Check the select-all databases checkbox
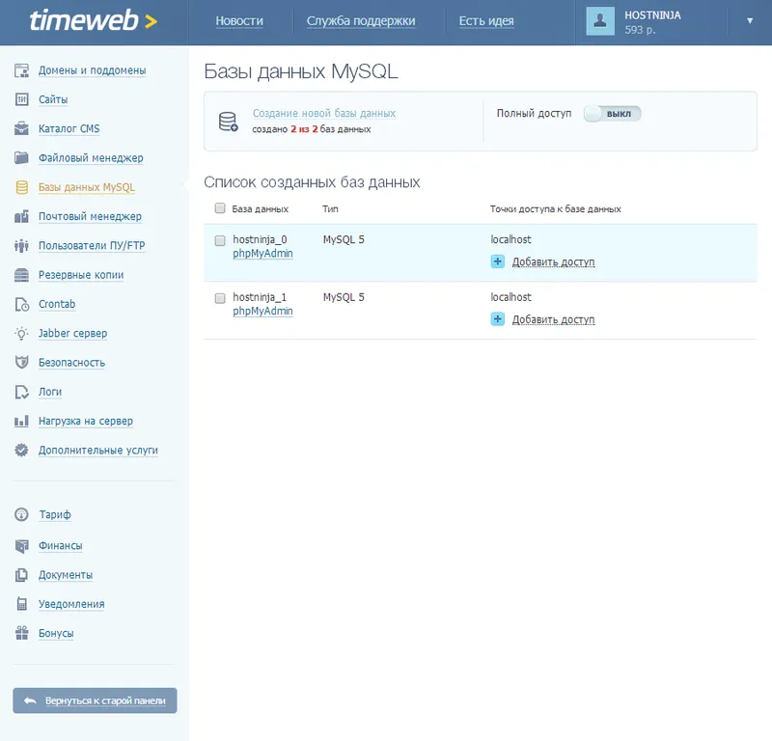 point(220,208)
